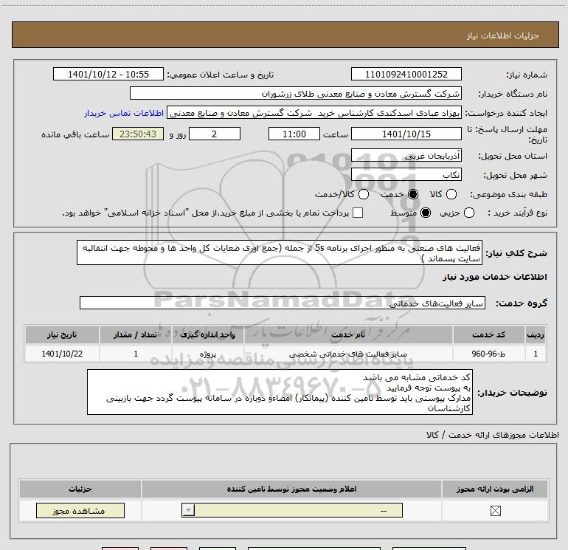This screenshot has width=568, height=550.
Task: Click the کد خدمت column header
Action: click(488, 334)
